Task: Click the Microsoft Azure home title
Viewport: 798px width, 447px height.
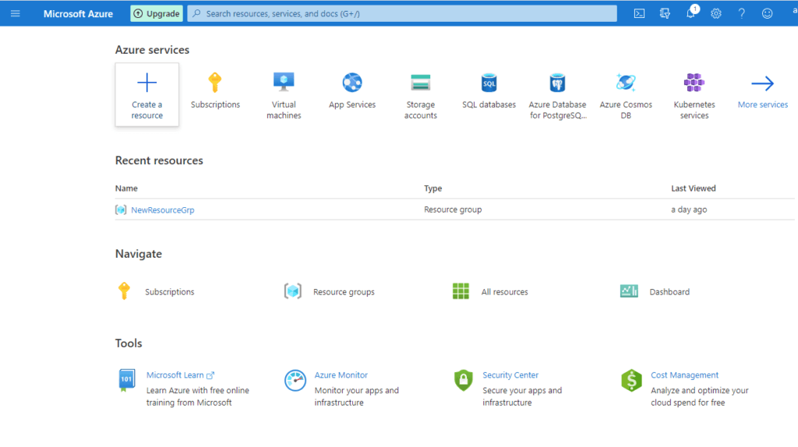Action: point(78,14)
